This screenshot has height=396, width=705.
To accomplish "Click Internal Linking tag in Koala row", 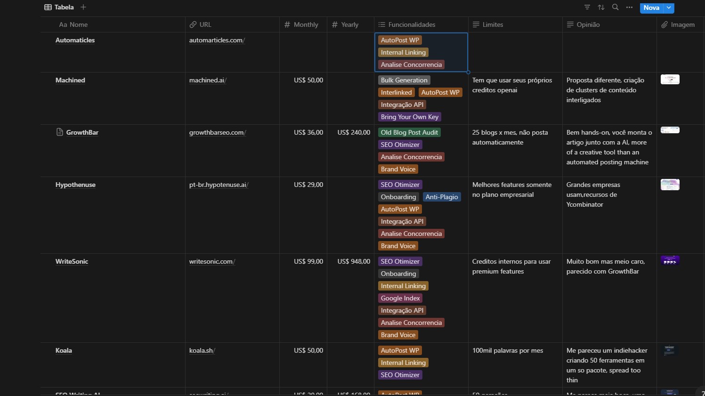I will point(403,363).
